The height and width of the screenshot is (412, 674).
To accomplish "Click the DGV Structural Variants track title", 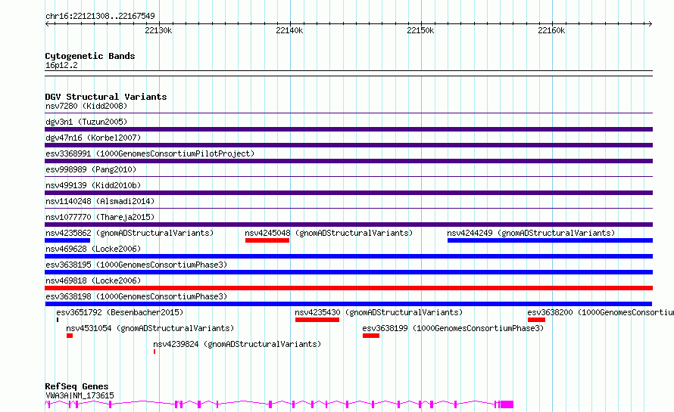I will tap(106, 97).
